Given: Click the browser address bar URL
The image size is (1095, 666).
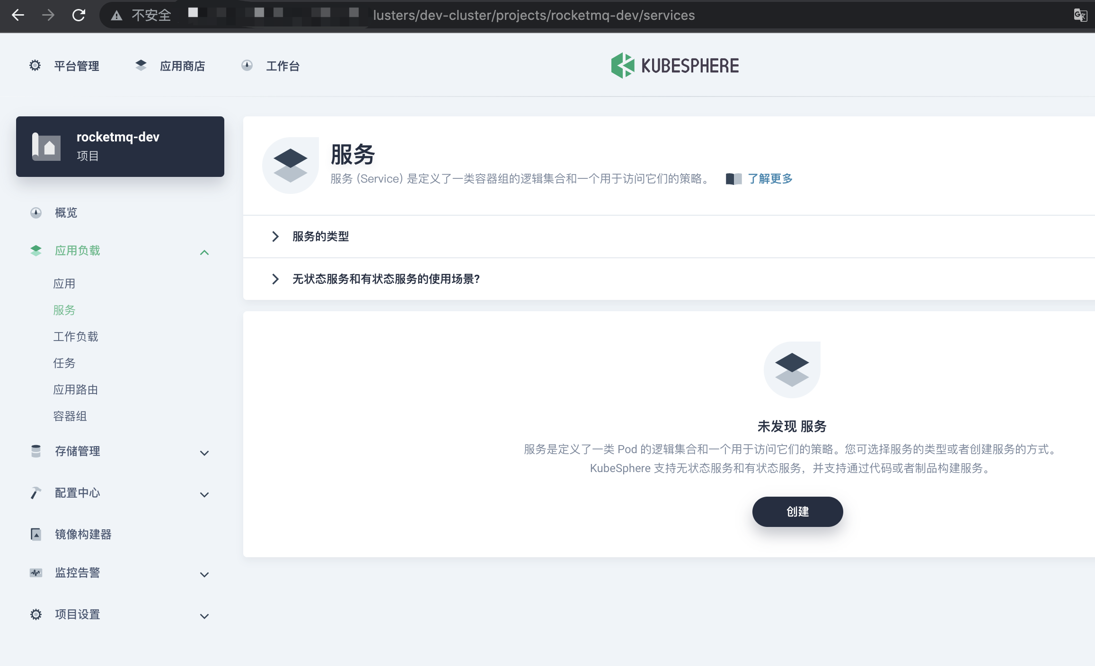Looking at the screenshot, I should 533,15.
